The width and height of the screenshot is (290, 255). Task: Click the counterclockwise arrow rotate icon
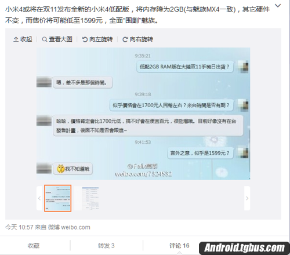point(85,39)
